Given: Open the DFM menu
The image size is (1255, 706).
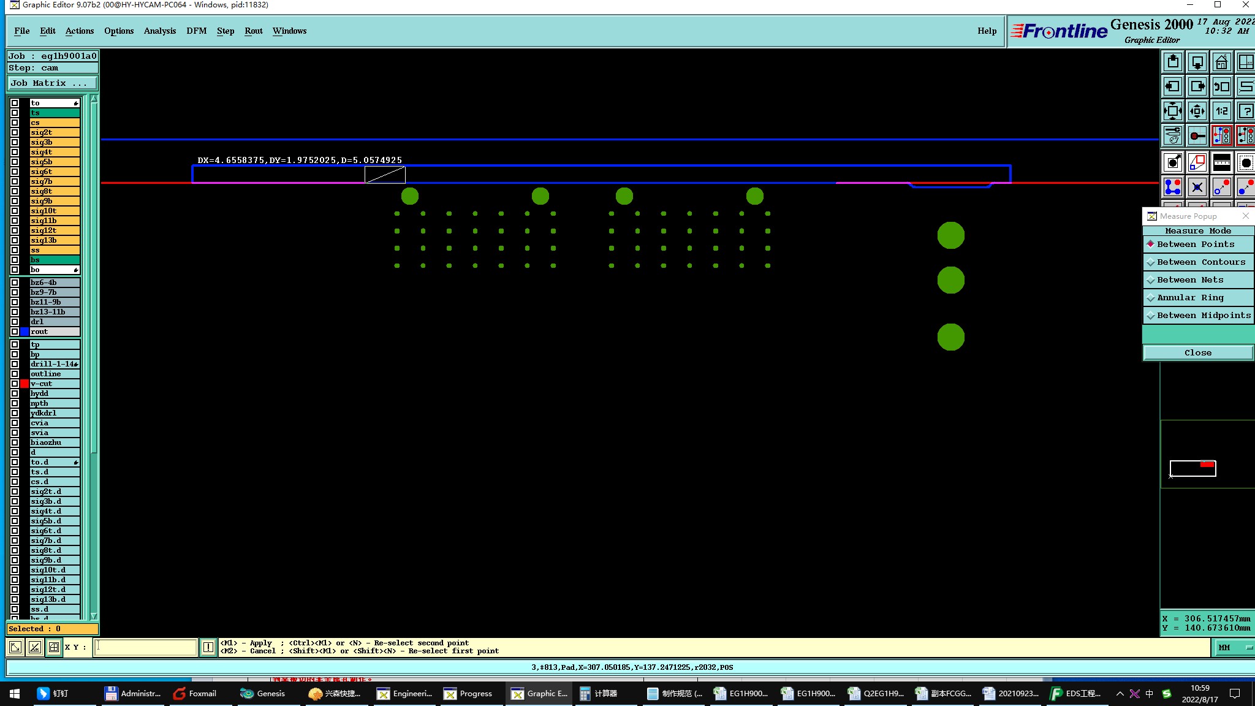Looking at the screenshot, I should [x=196, y=31].
